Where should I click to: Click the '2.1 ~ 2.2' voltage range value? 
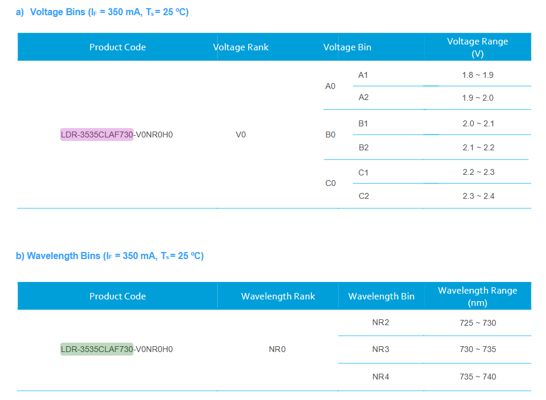(479, 147)
